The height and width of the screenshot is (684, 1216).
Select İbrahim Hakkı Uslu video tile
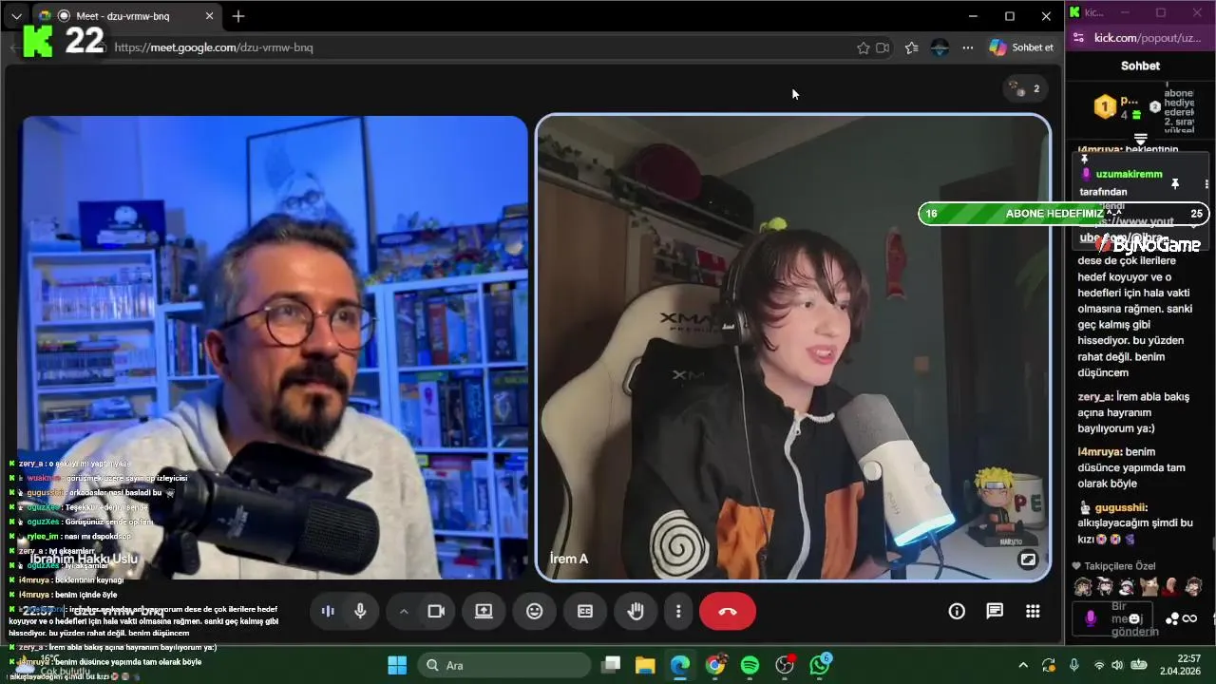pos(274,347)
